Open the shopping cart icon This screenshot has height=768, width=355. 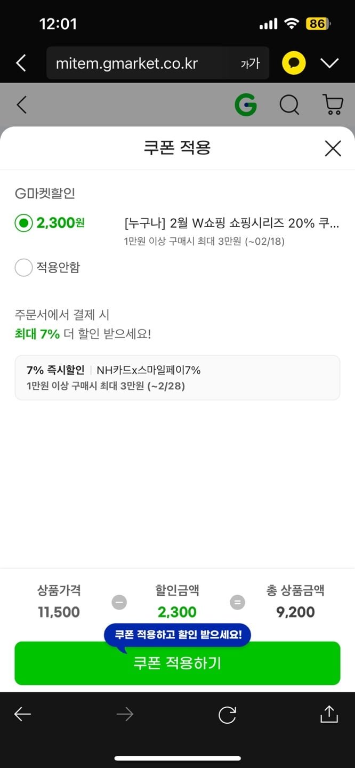tap(333, 105)
